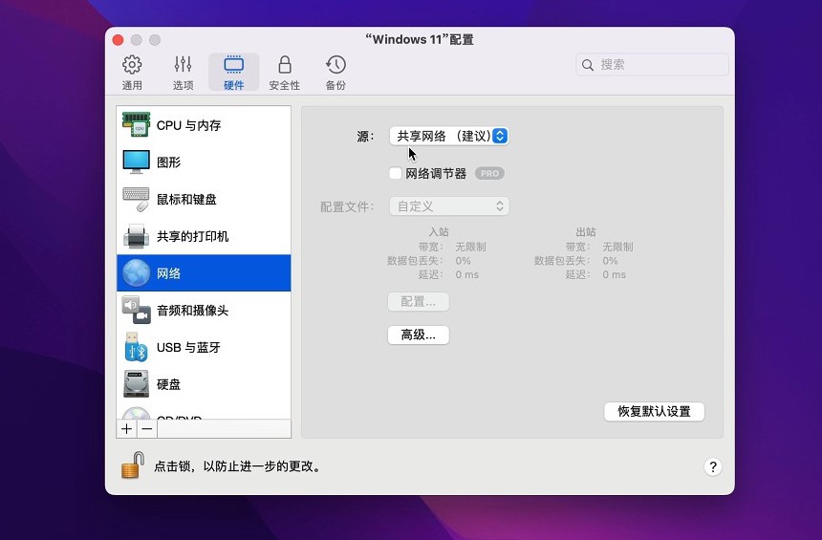This screenshot has width=822, height=540.
Task: Expand the 配置文件 自定义 dropdown
Action: [x=448, y=206]
